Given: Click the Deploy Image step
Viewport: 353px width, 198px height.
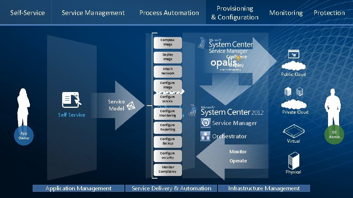Looking at the screenshot, I should pos(168,57).
